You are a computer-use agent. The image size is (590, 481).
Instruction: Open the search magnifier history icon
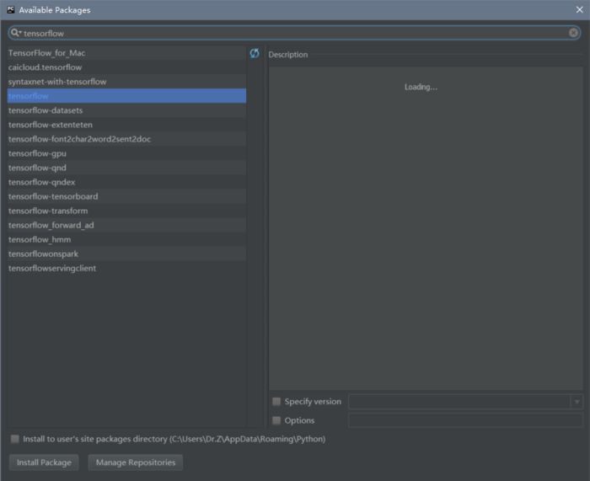point(16,33)
